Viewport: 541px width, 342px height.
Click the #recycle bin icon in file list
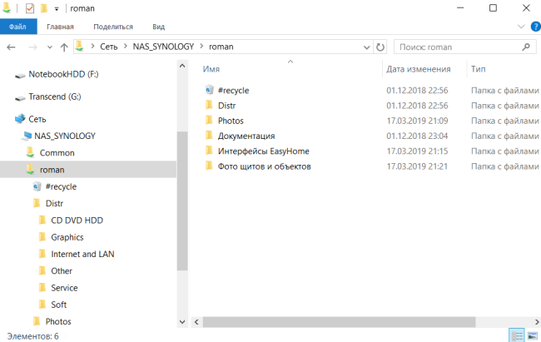[x=210, y=90]
